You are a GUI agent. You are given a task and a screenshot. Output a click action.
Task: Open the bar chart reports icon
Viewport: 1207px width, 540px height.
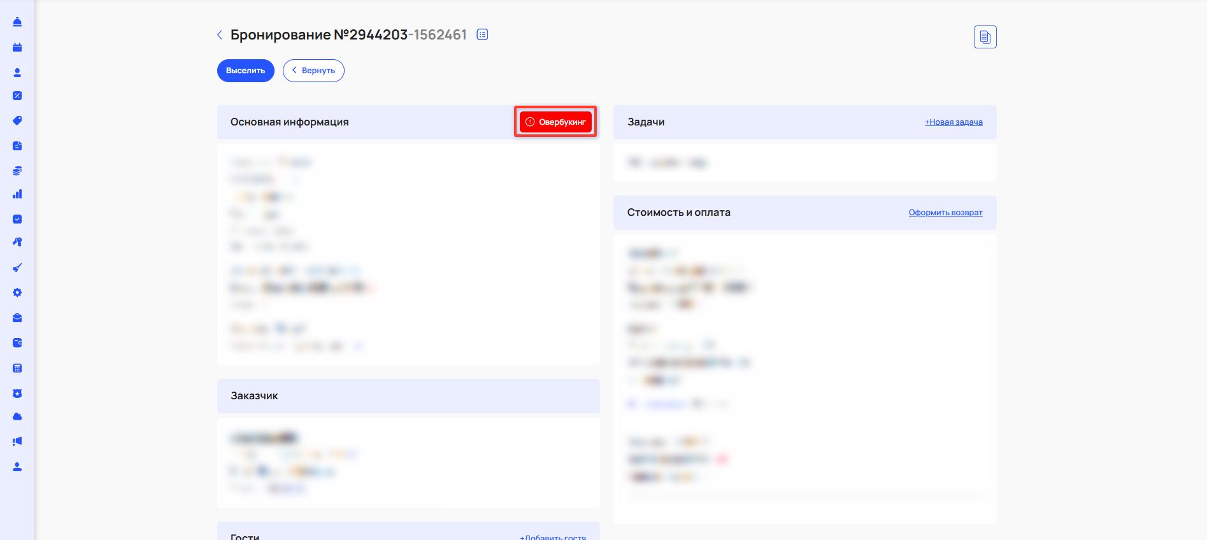[17, 194]
